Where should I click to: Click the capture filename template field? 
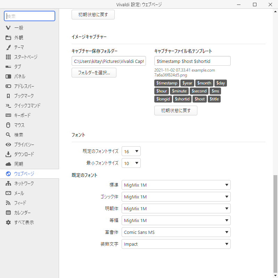click(193, 61)
